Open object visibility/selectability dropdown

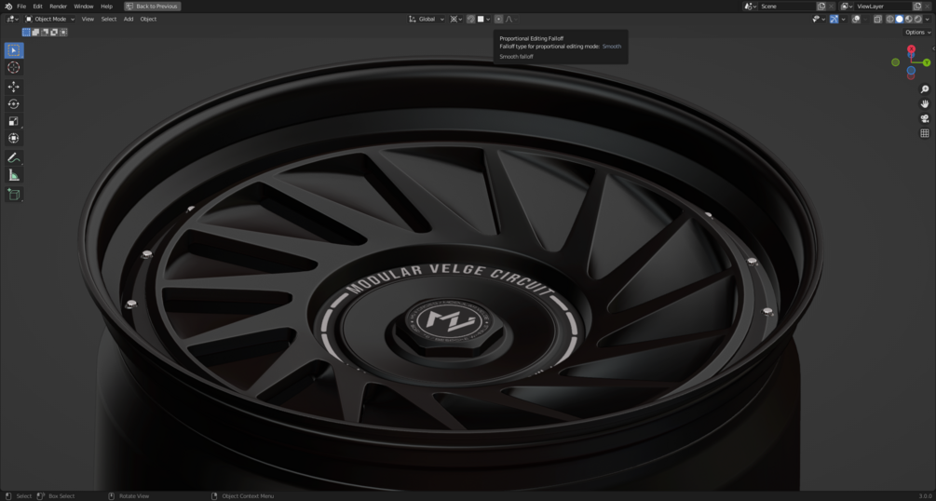[819, 20]
